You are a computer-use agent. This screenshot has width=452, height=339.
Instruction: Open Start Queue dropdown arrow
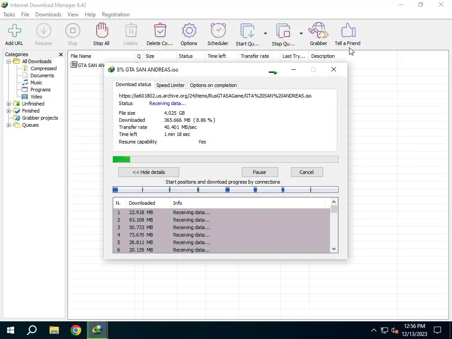(x=265, y=34)
